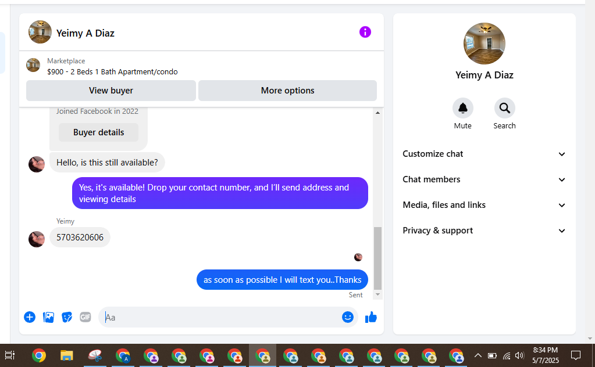Screen dimensions: 595x367
Task: Mute this conversation with bell icon
Action: coord(462,109)
